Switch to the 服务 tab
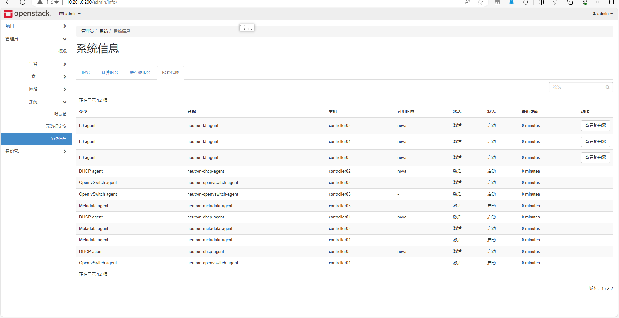619x318 pixels. coord(86,72)
